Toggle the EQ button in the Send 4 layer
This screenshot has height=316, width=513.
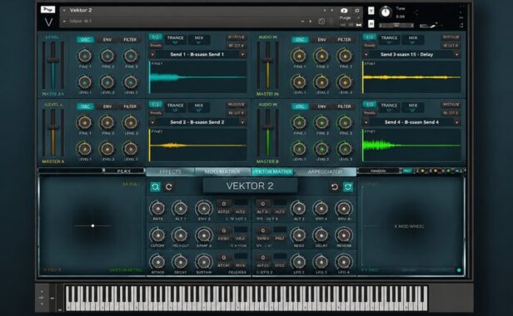(370, 104)
